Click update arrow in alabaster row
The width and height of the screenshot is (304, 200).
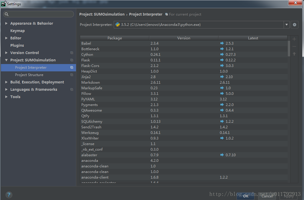[222, 155]
